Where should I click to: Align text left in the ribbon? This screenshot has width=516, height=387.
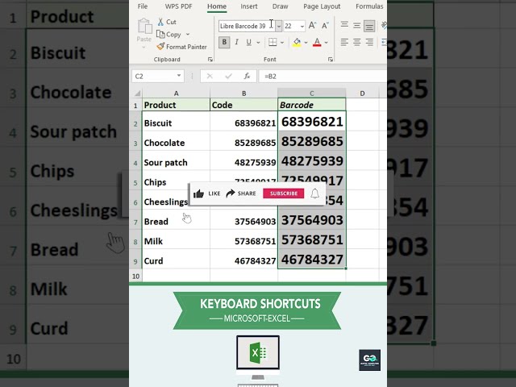point(344,42)
